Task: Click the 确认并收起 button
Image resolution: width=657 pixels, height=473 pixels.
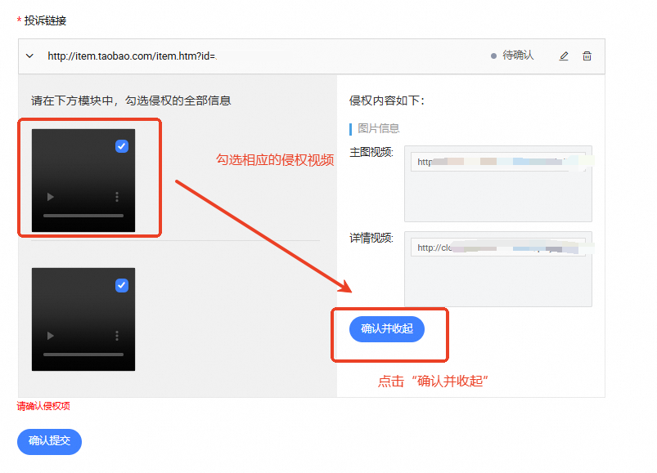Action: pyautogui.click(x=387, y=329)
